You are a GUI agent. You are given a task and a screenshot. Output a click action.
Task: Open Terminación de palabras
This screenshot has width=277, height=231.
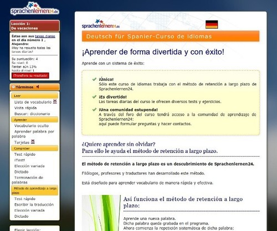[x=28, y=180]
